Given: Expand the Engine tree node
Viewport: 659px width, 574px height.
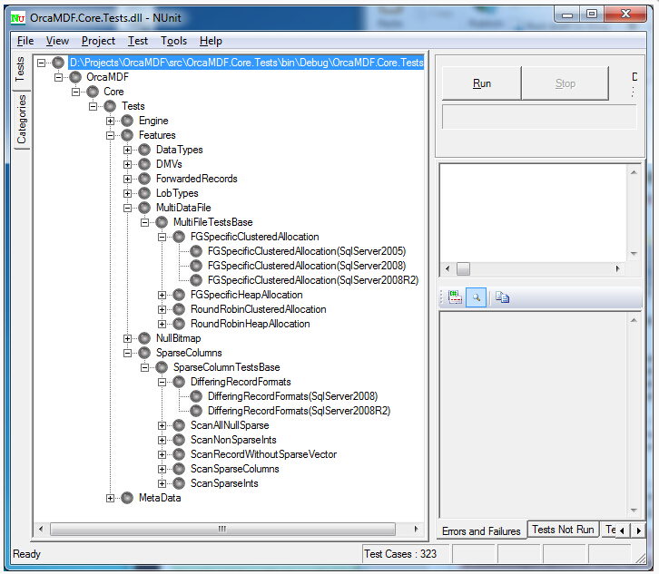Looking at the screenshot, I should coord(110,121).
